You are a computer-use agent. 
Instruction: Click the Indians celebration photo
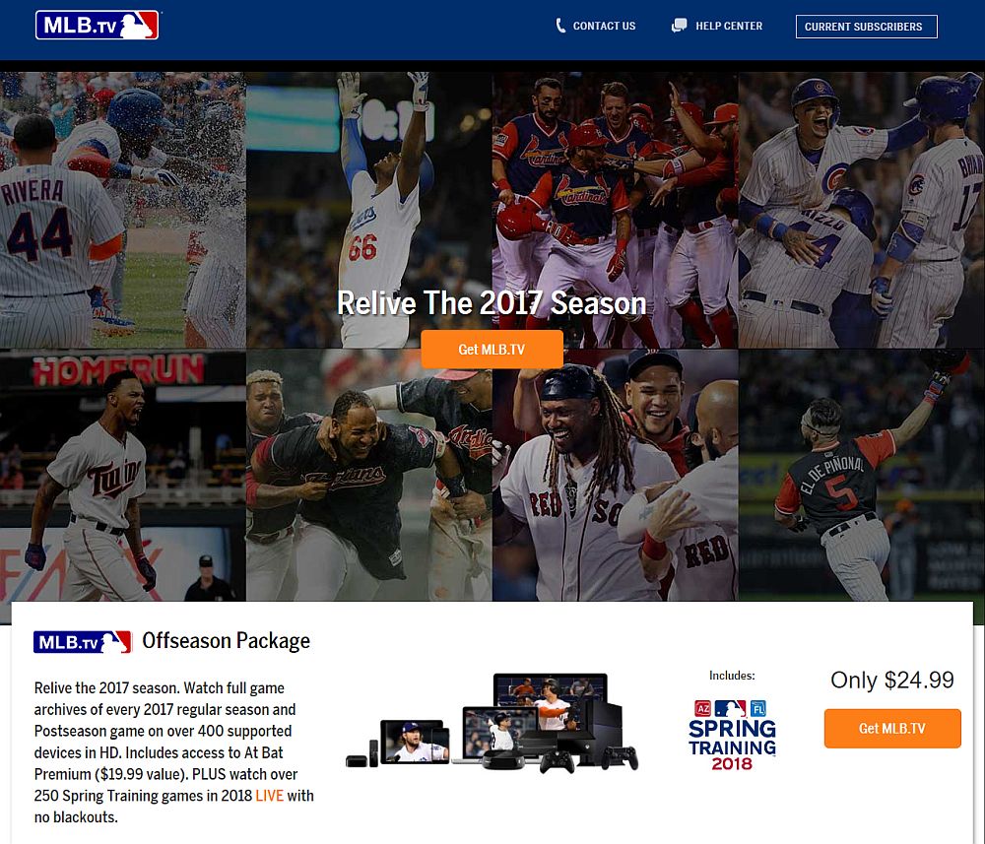368,476
